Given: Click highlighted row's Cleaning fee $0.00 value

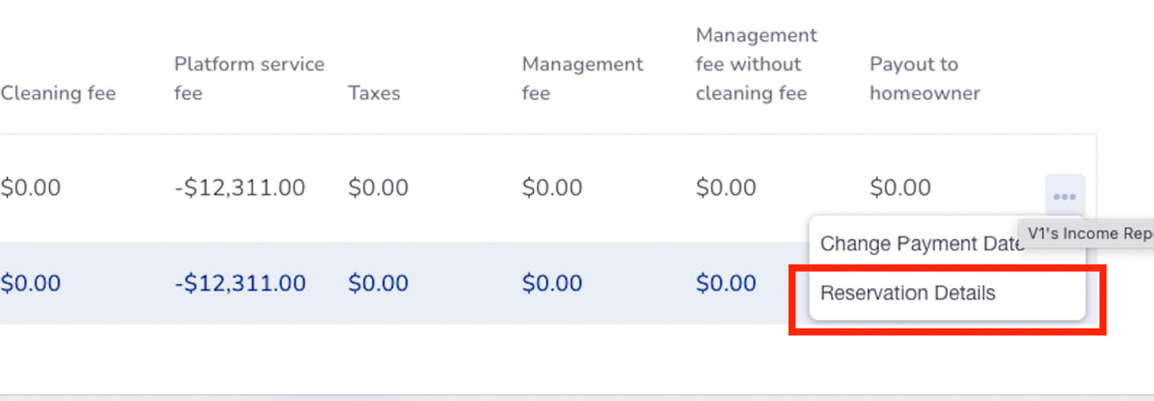Looking at the screenshot, I should pos(31,283).
